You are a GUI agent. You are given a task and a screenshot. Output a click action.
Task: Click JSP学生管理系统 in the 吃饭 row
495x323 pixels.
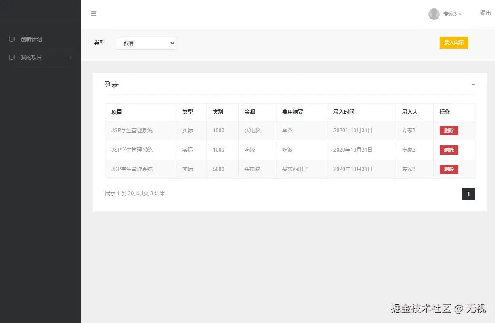point(132,150)
